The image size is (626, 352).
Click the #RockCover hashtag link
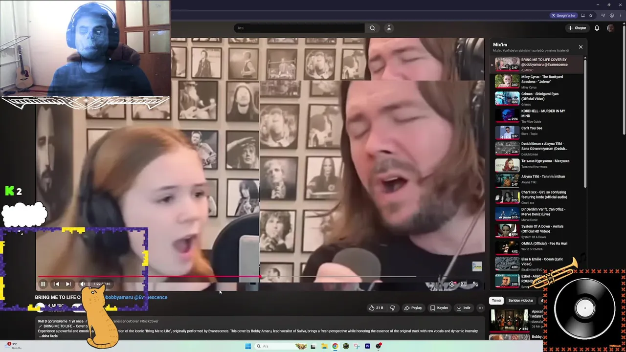(149, 321)
